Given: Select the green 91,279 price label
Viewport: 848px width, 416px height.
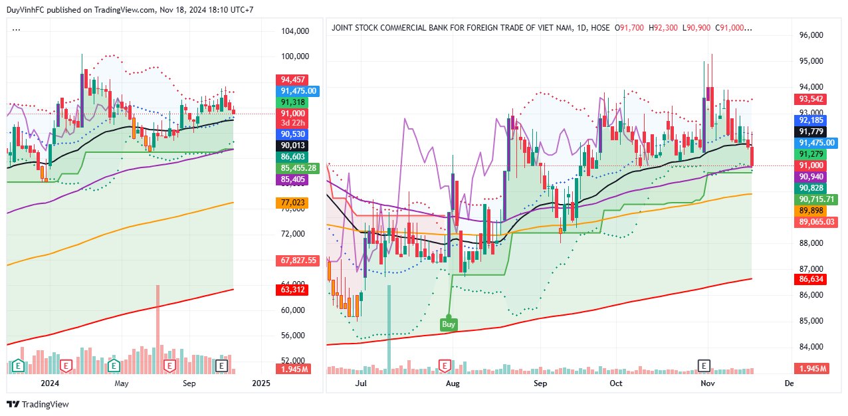Looking at the screenshot, I should [811, 154].
